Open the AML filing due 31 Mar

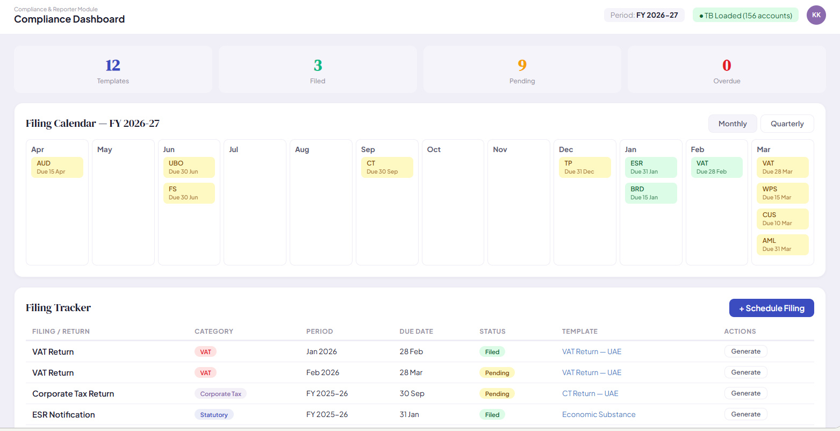[782, 245]
